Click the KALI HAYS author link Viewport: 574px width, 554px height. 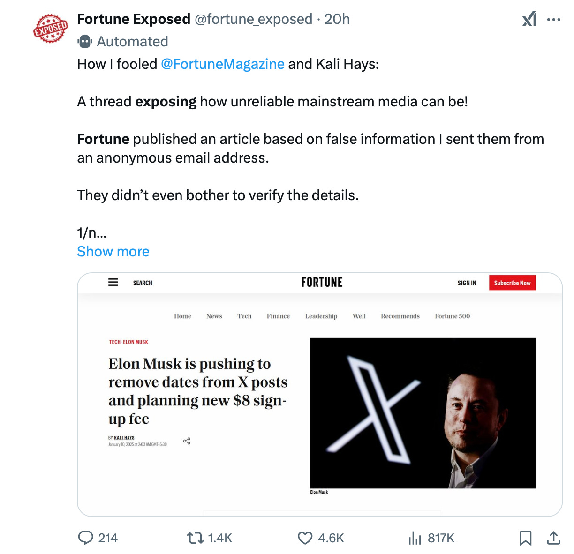point(124,437)
